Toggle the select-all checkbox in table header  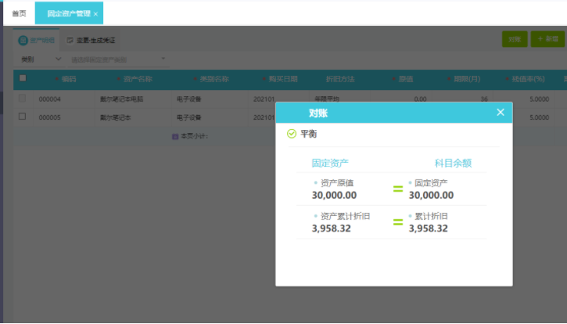point(23,78)
